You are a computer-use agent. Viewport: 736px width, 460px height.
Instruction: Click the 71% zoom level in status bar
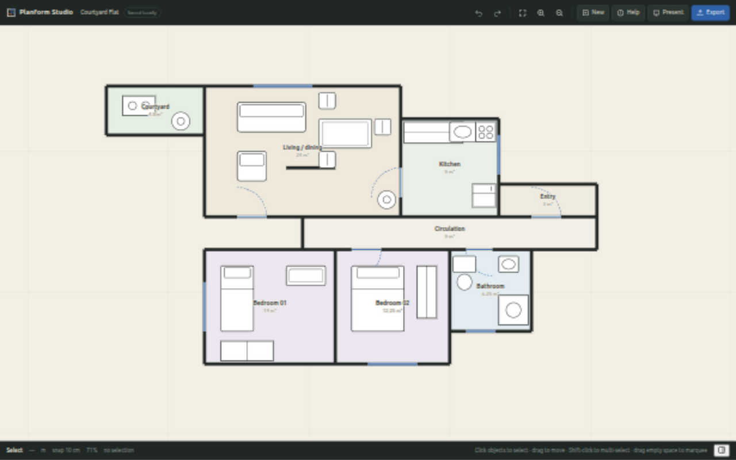pyautogui.click(x=92, y=450)
